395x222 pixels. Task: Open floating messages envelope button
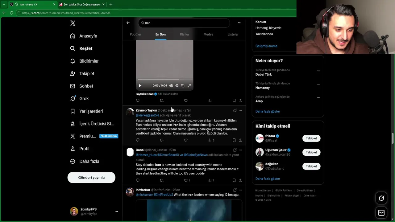381,213
